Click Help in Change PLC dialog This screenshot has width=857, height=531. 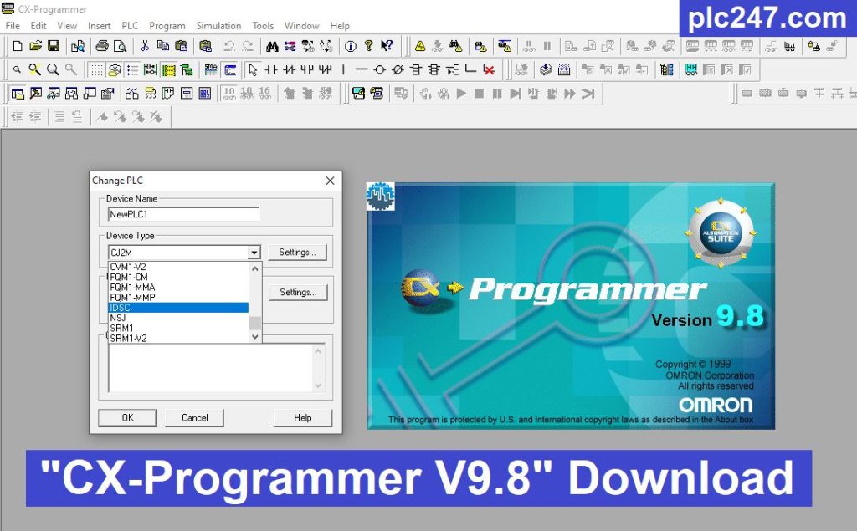(303, 418)
